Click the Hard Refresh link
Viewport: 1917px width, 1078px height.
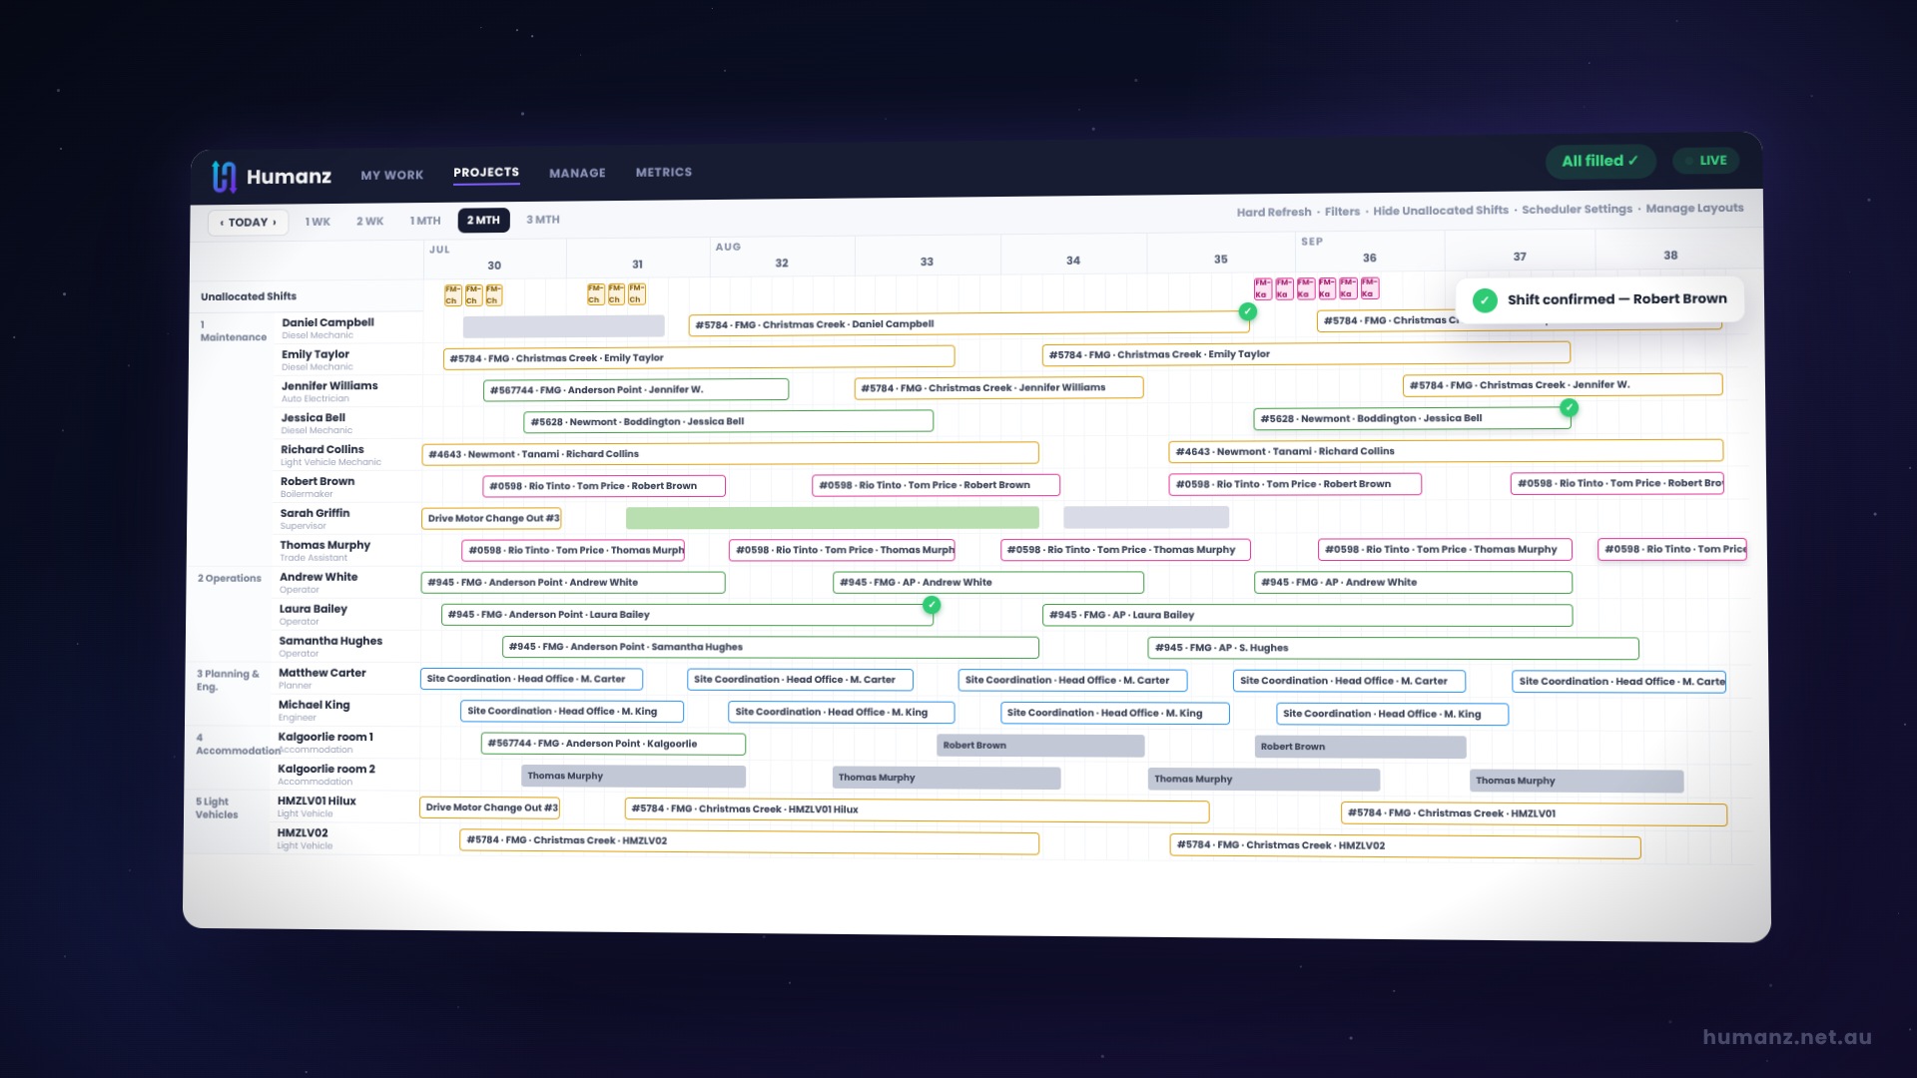[1274, 212]
